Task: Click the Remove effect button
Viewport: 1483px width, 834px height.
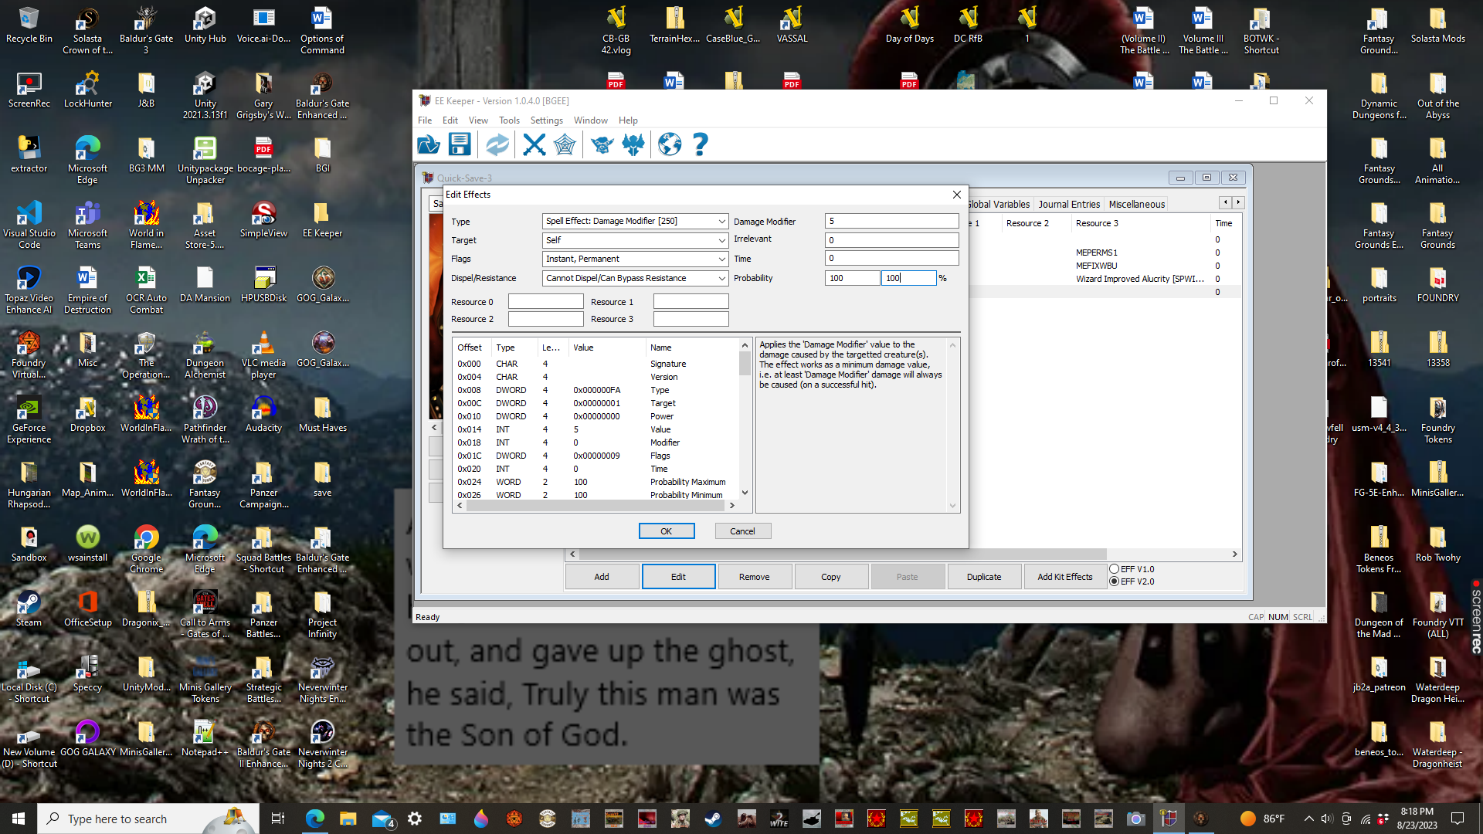Action: point(754,577)
